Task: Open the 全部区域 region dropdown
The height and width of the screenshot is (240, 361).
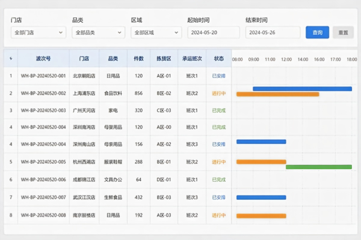Action: coord(156,32)
